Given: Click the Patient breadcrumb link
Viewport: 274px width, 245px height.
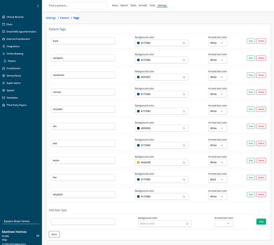Looking at the screenshot, I should pyautogui.click(x=64, y=18).
